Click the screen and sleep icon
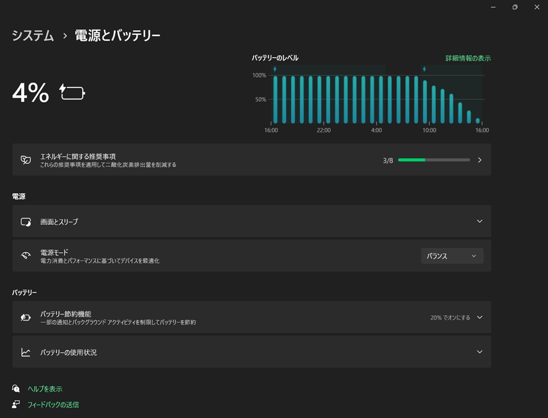The image size is (548, 418). click(26, 222)
